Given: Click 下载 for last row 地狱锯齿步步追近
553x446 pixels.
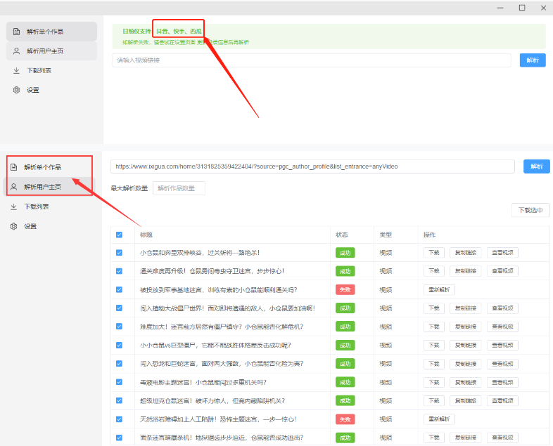Looking at the screenshot, I should 434,438.
